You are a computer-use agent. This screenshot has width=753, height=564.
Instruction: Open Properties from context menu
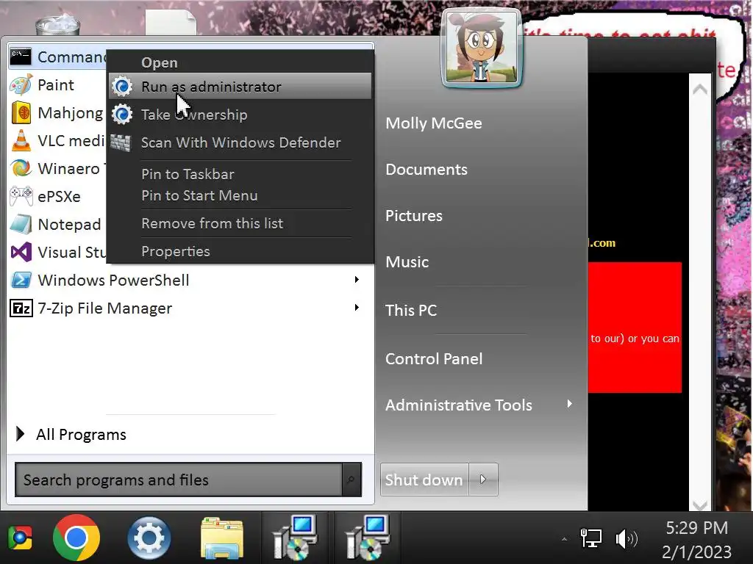click(x=240, y=251)
